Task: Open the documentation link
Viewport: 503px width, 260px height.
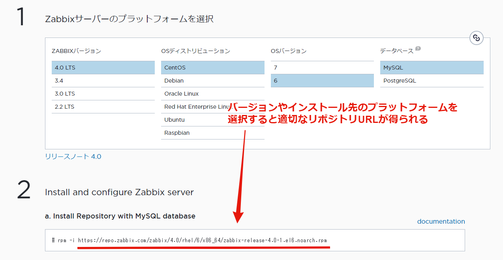Action: [441, 221]
